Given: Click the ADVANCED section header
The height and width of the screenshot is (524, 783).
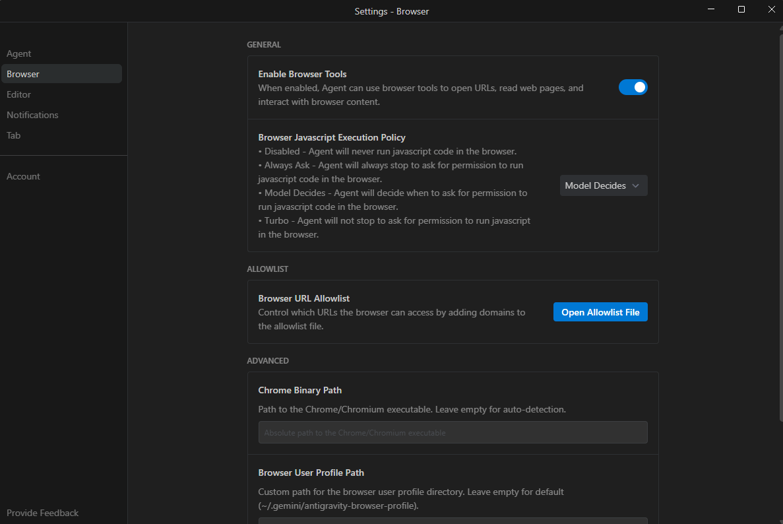Looking at the screenshot, I should [268, 360].
